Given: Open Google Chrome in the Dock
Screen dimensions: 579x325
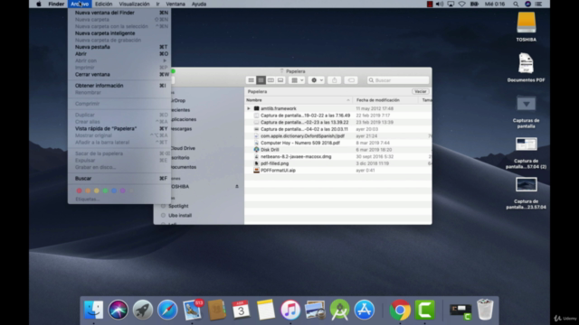Looking at the screenshot, I should tap(400, 310).
